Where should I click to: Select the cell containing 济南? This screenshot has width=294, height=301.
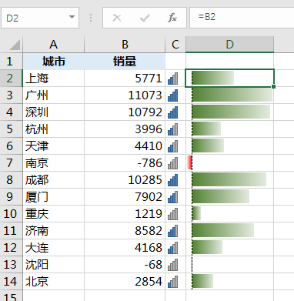tap(53, 231)
